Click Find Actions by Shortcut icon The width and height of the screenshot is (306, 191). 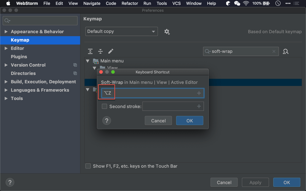point(286,51)
